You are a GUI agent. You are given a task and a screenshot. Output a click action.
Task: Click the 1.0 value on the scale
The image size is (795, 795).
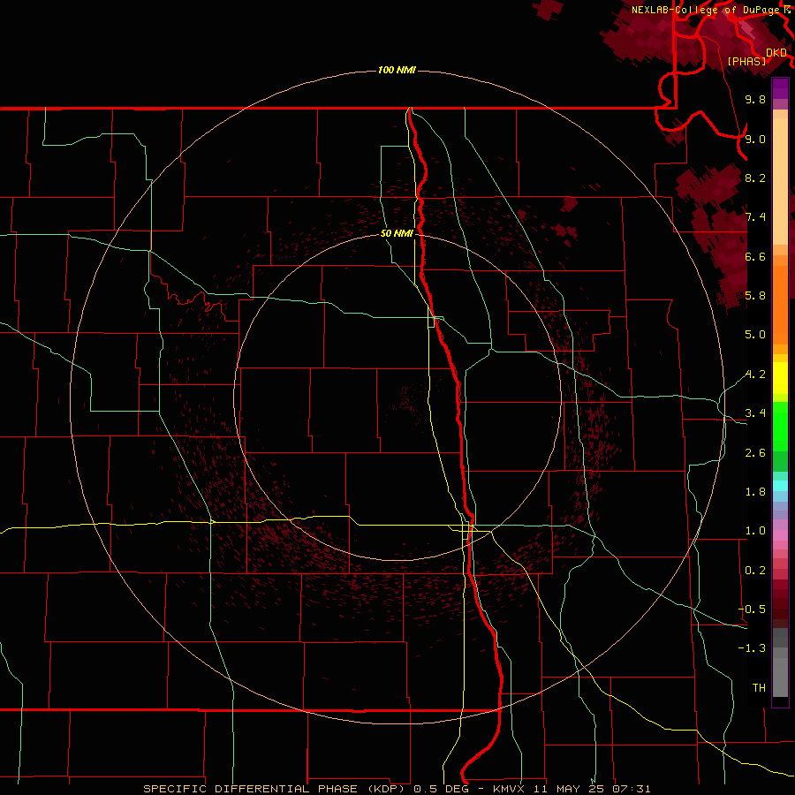pos(755,531)
